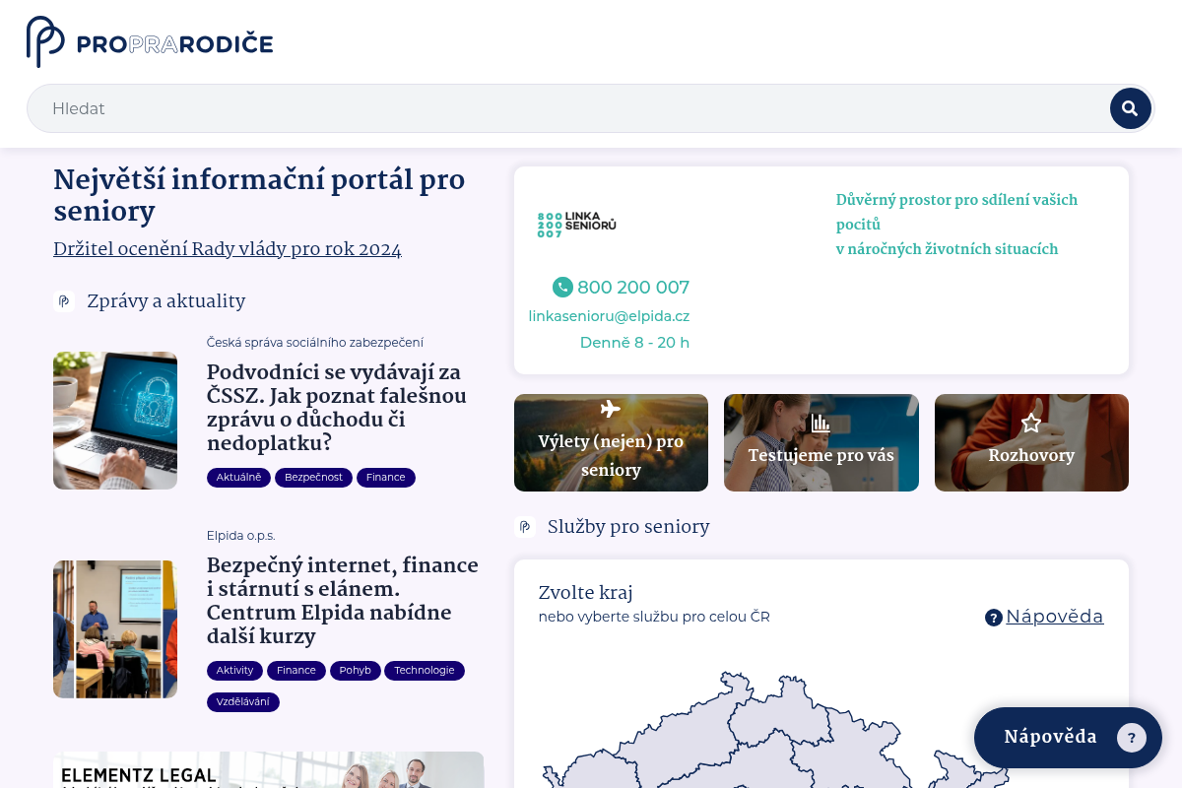The height and width of the screenshot is (788, 1182).
Task: Open the Nápověda link above the map
Action: pyautogui.click(x=1055, y=617)
